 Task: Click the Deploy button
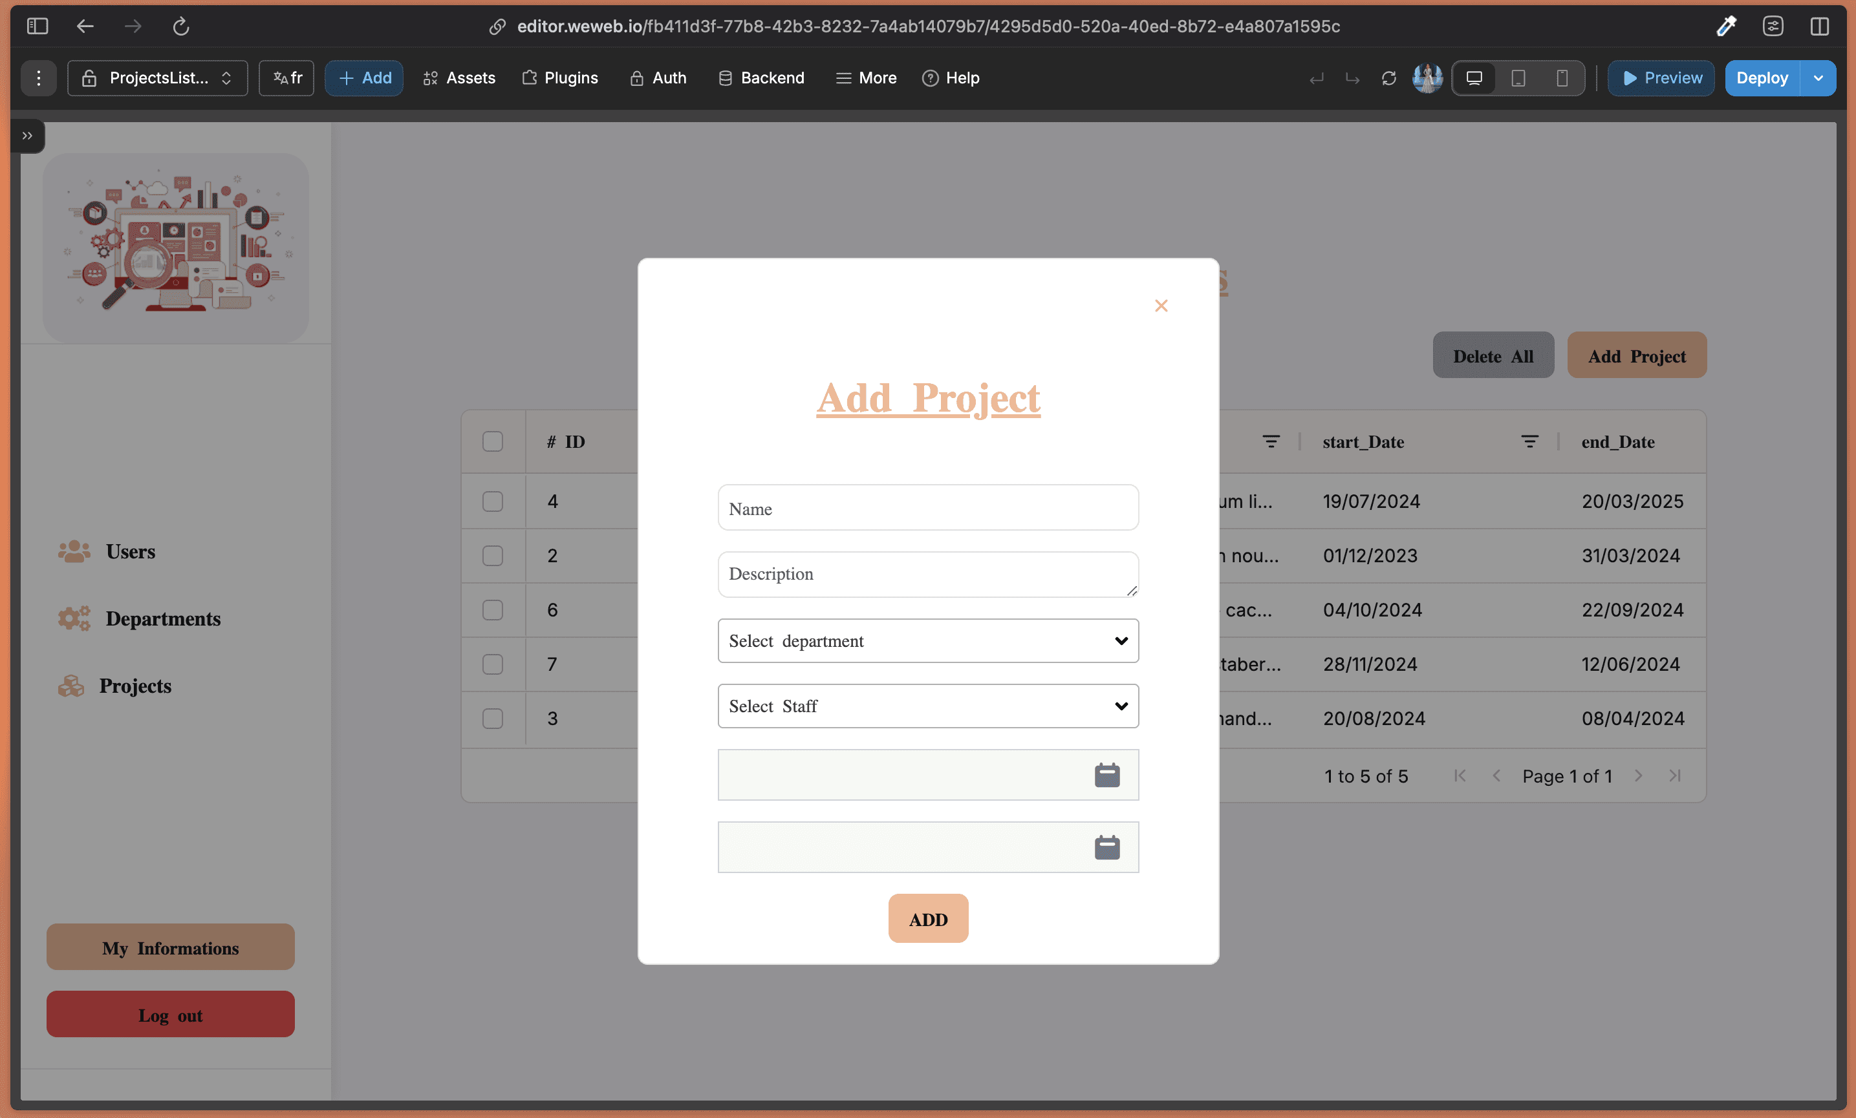click(1762, 78)
